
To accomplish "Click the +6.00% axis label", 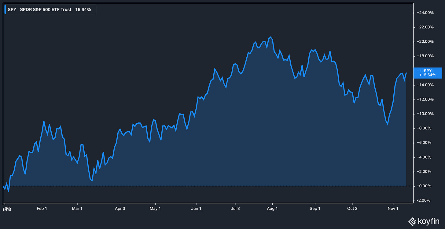I will tap(424, 143).
